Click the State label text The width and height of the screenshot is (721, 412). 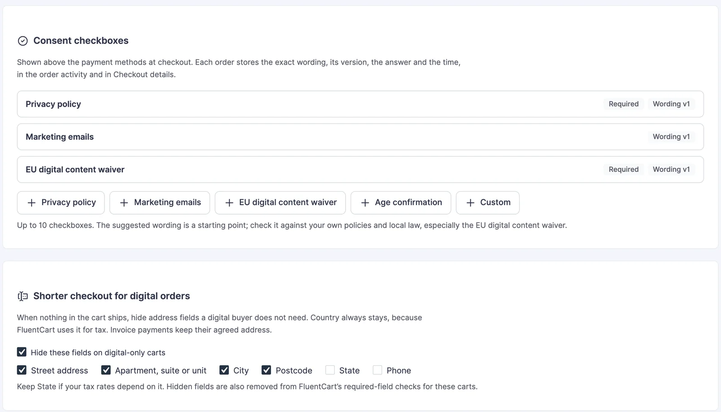[349, 371]
